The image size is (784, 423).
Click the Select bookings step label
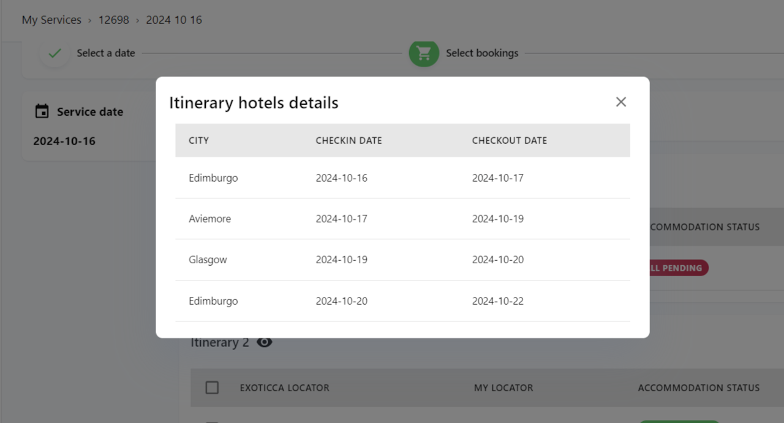(482, 53)
